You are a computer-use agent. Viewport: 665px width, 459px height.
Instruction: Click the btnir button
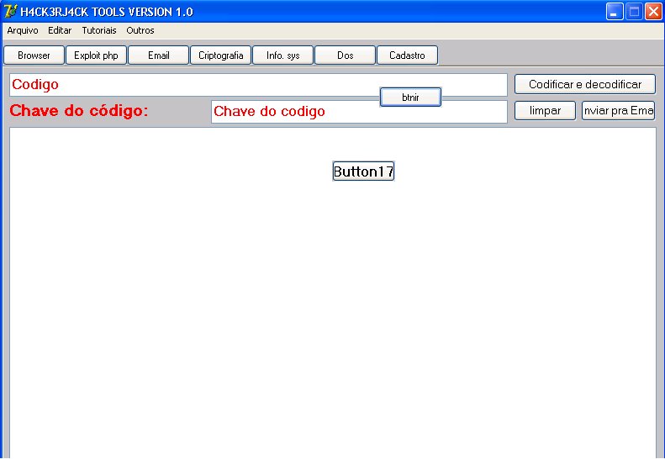410,98
